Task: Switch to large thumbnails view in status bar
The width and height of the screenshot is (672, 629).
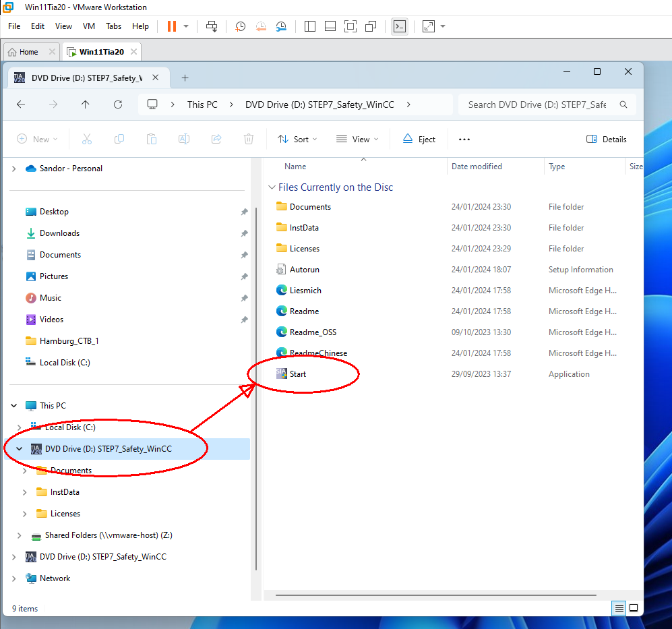Action: pos(634,608)
